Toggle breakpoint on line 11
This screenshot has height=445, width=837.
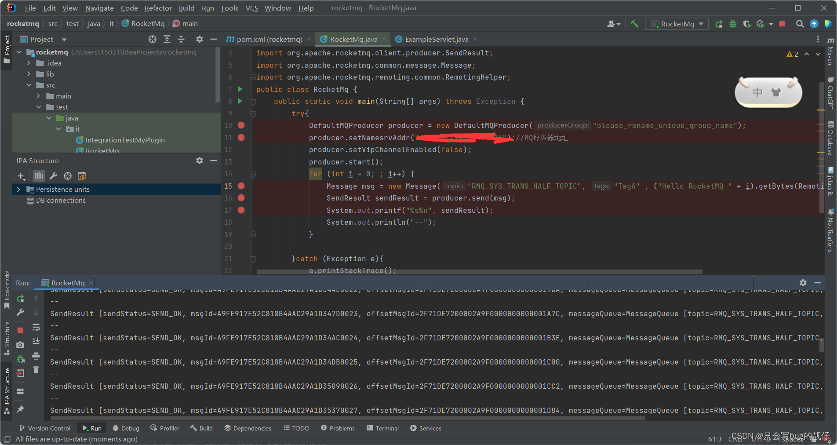tap(241, 138)
